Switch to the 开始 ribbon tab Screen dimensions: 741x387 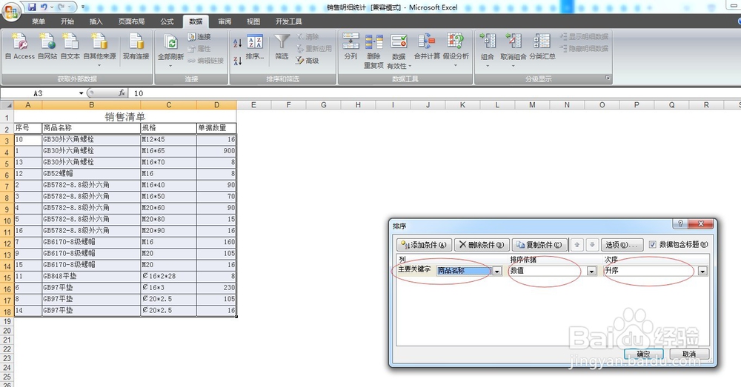tap(67, 21)
